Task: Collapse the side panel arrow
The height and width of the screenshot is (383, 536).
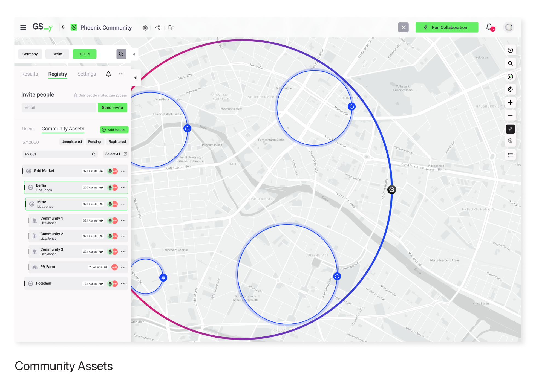Action: click(x=136, y=78)
